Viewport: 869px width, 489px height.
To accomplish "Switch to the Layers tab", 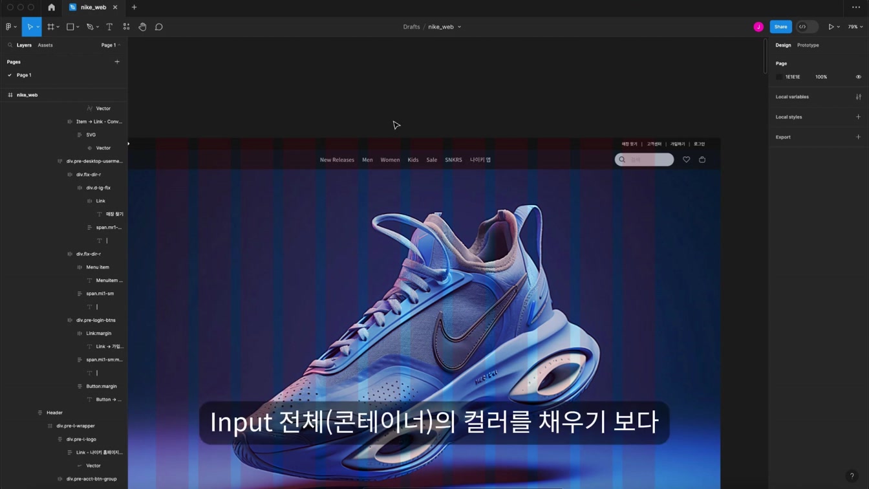I will [24, 45].
